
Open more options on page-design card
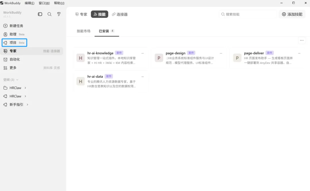point(221,53)
